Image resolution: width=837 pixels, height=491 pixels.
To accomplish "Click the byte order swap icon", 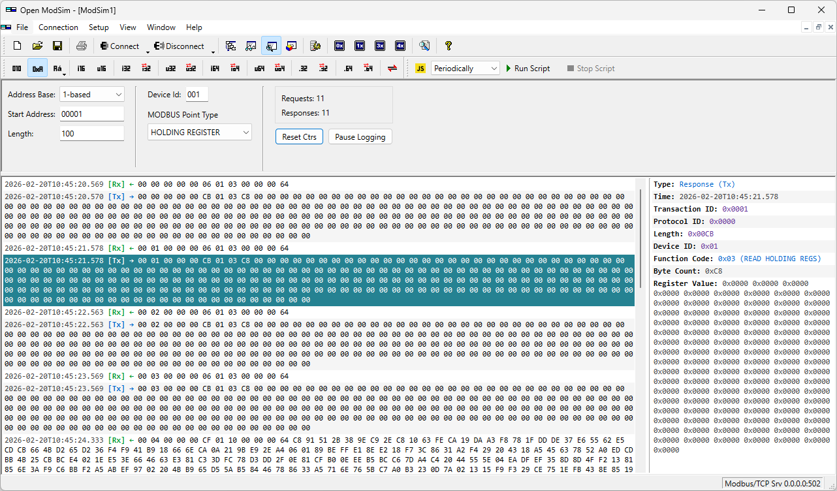I will (392, 68).
